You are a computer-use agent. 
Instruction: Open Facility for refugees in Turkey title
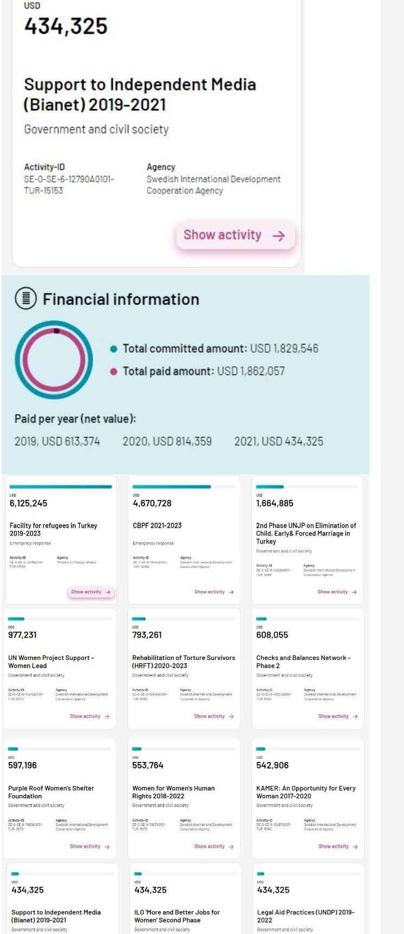(x=53, y=529)
